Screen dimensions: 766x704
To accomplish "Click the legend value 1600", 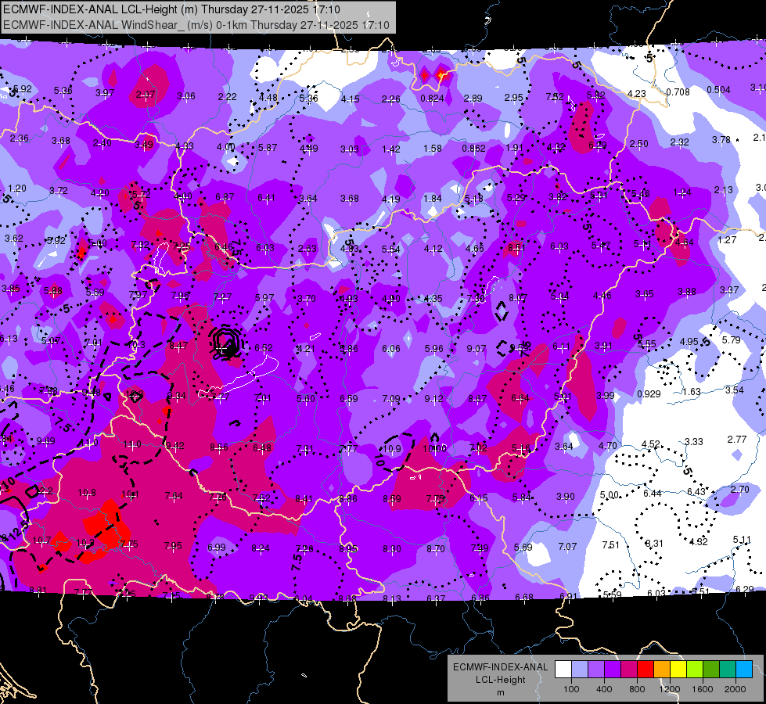I will pyautogui.click(x=703, y=689).
